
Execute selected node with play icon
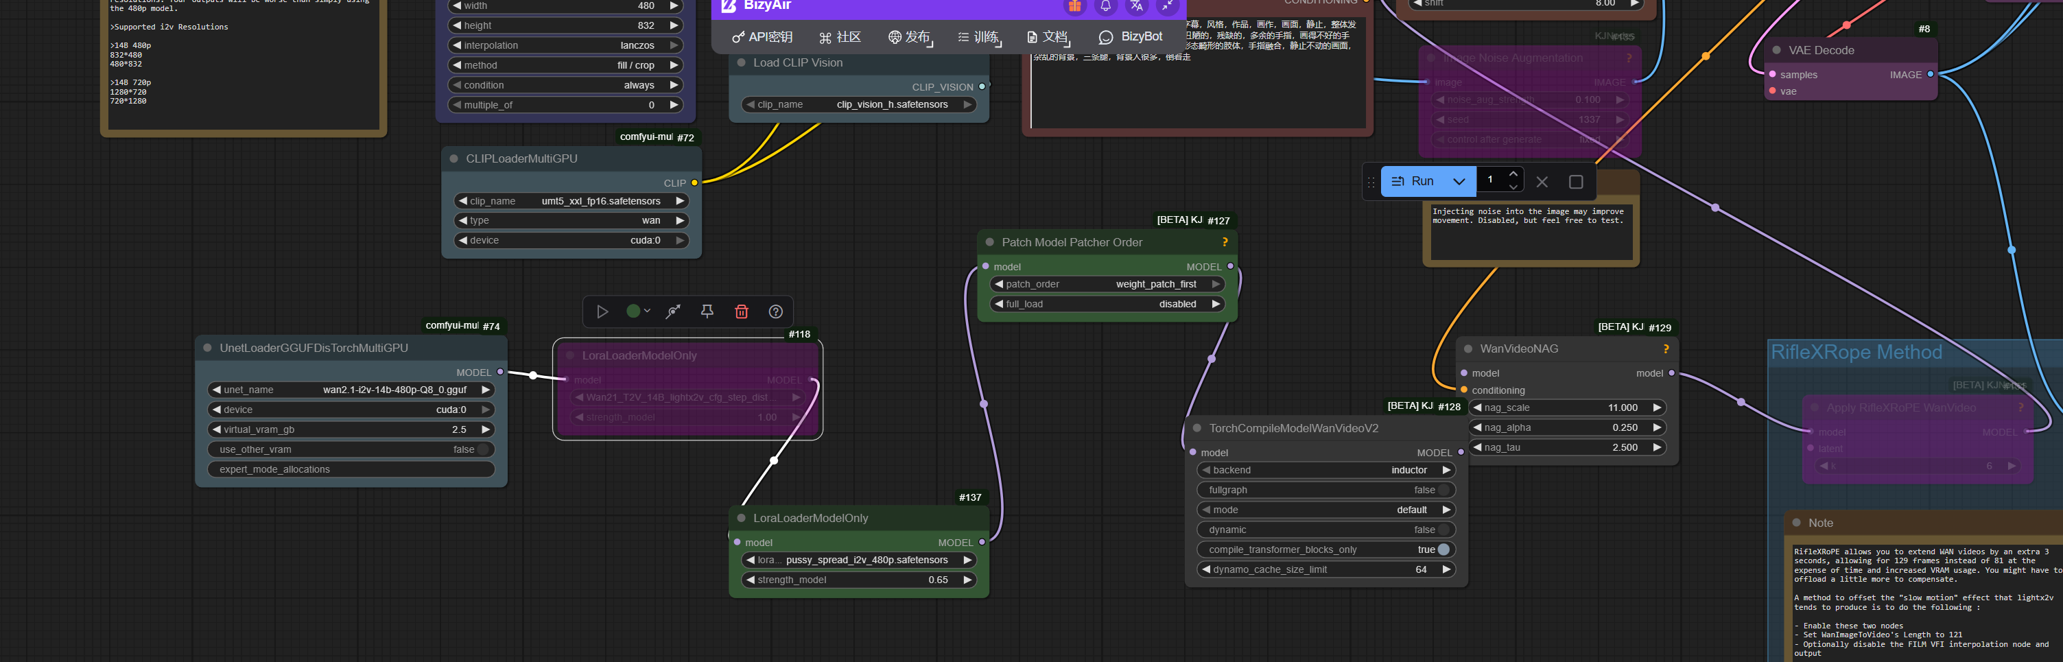coord(602,311)
